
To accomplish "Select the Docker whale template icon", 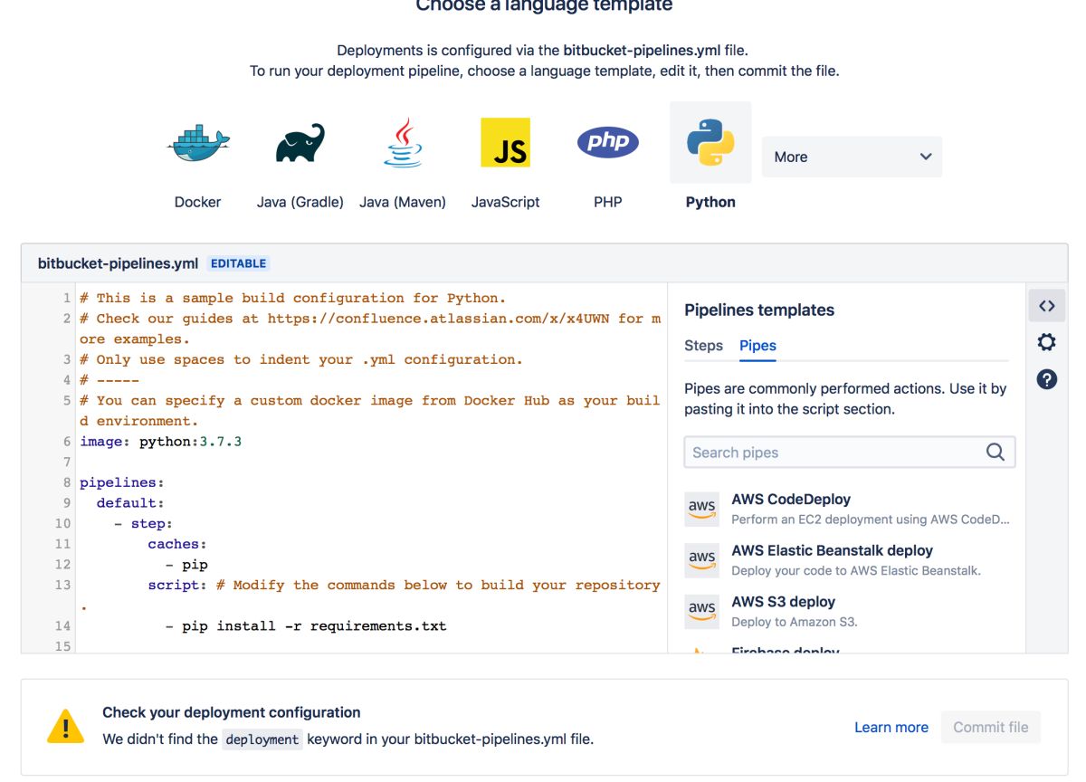I will click(198, 143).
